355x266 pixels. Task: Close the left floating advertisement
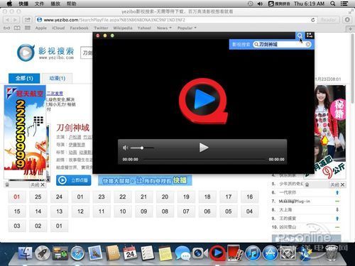click(x=38, y=184)
